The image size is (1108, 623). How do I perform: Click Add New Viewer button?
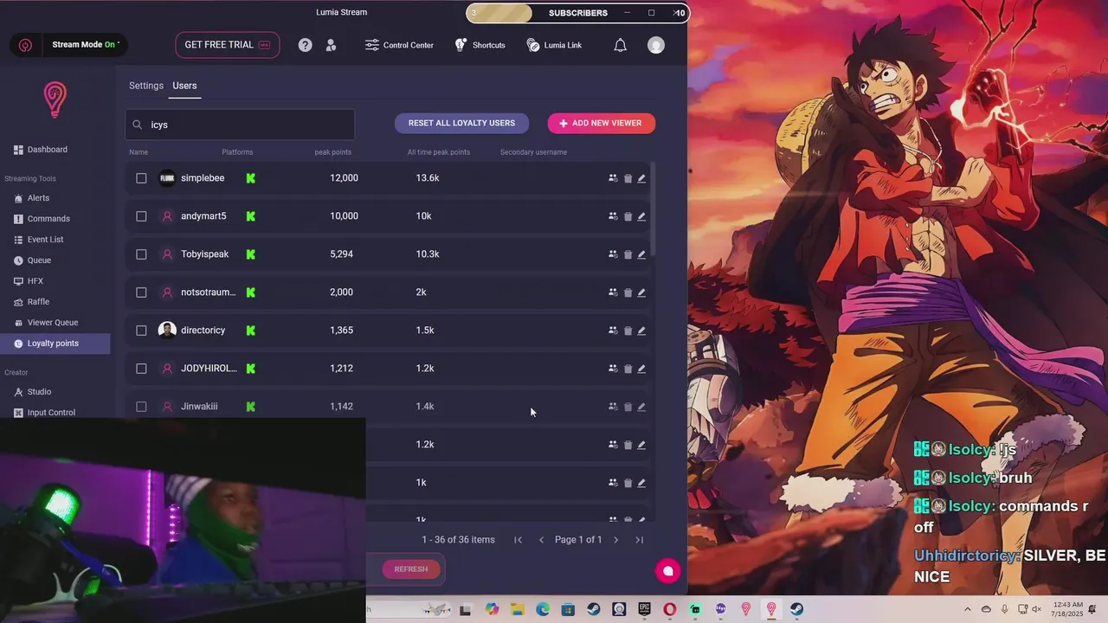coord(601,123)
